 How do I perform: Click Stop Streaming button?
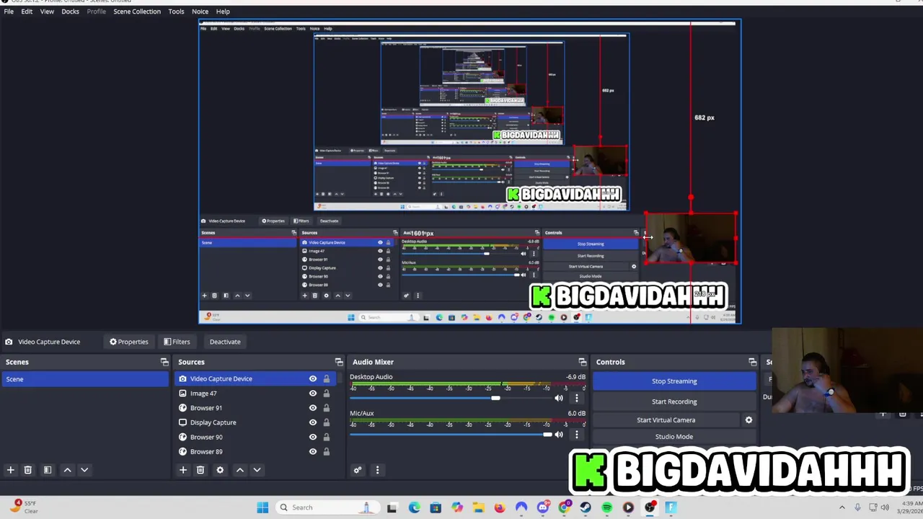pyautogui.click(x=674, y=381)
